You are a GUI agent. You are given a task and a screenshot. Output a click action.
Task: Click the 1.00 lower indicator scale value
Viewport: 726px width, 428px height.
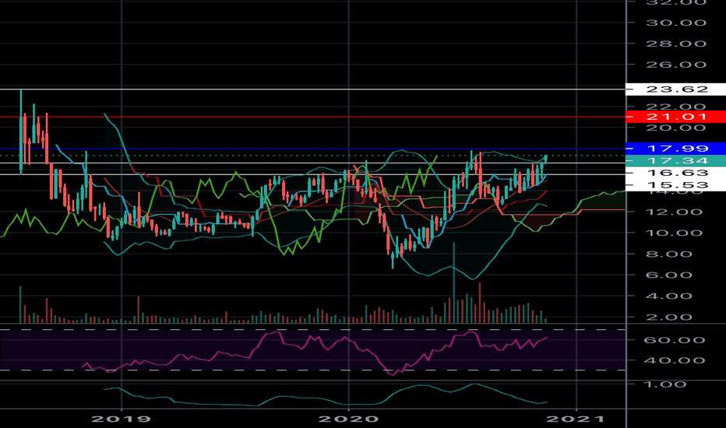[x=665, y=384]
